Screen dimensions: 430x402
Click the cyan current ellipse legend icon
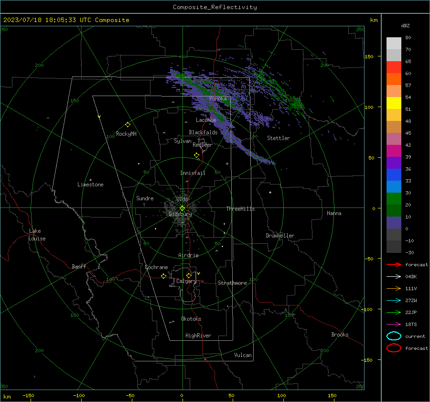click(x=394, y=336)
